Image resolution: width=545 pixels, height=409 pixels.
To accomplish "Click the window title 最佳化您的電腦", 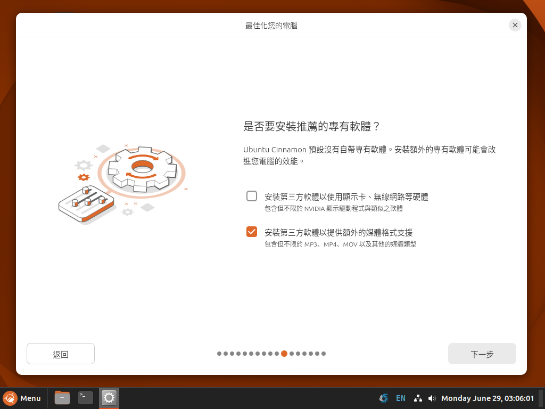I will [x=271, y=26].
